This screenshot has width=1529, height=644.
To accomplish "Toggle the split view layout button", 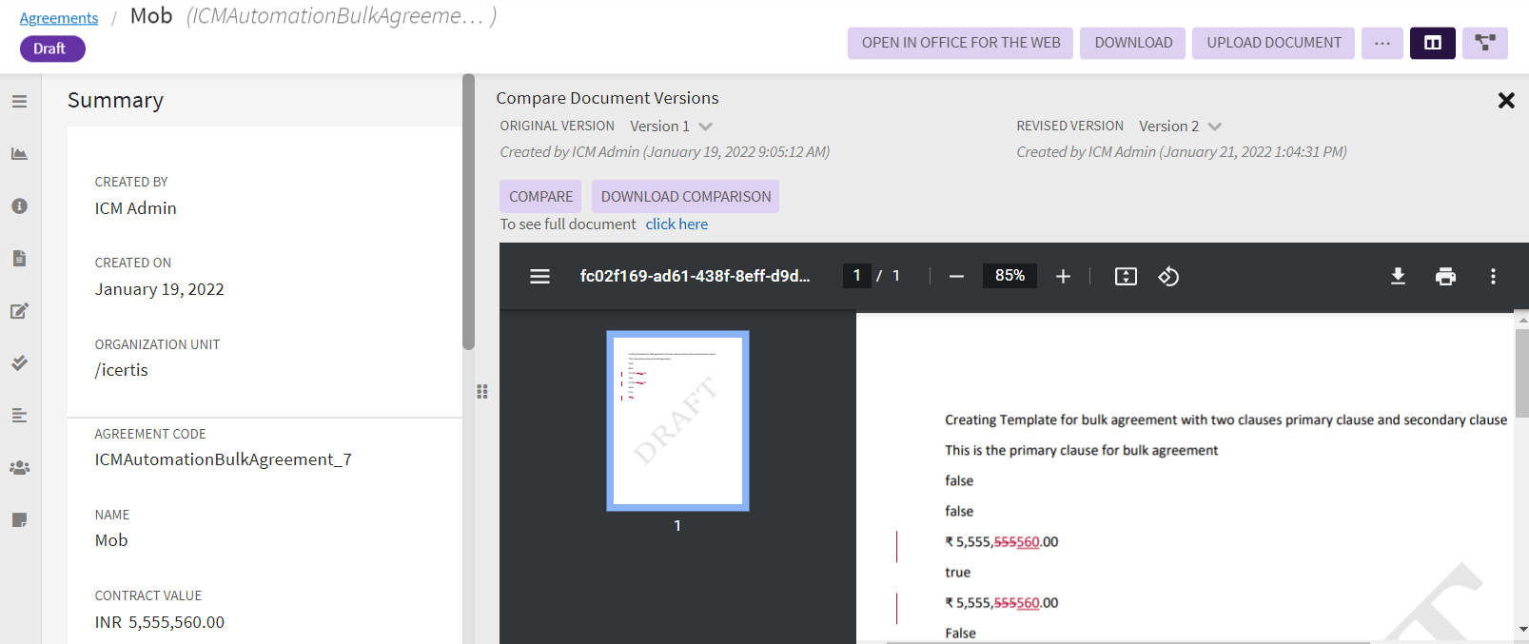I will [1432, 43].
